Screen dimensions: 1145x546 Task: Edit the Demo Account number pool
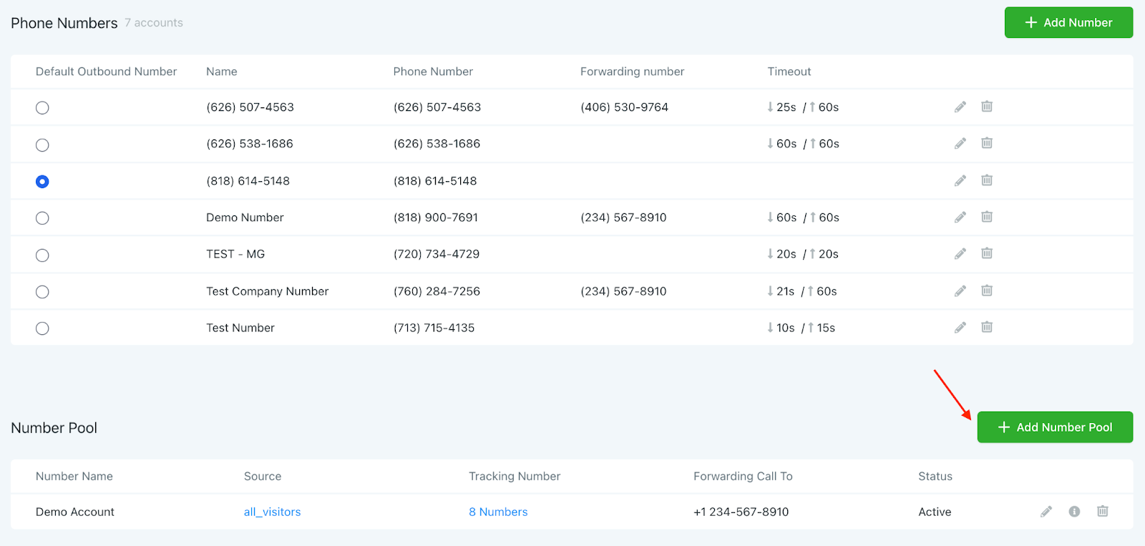tap(1046, 512)
